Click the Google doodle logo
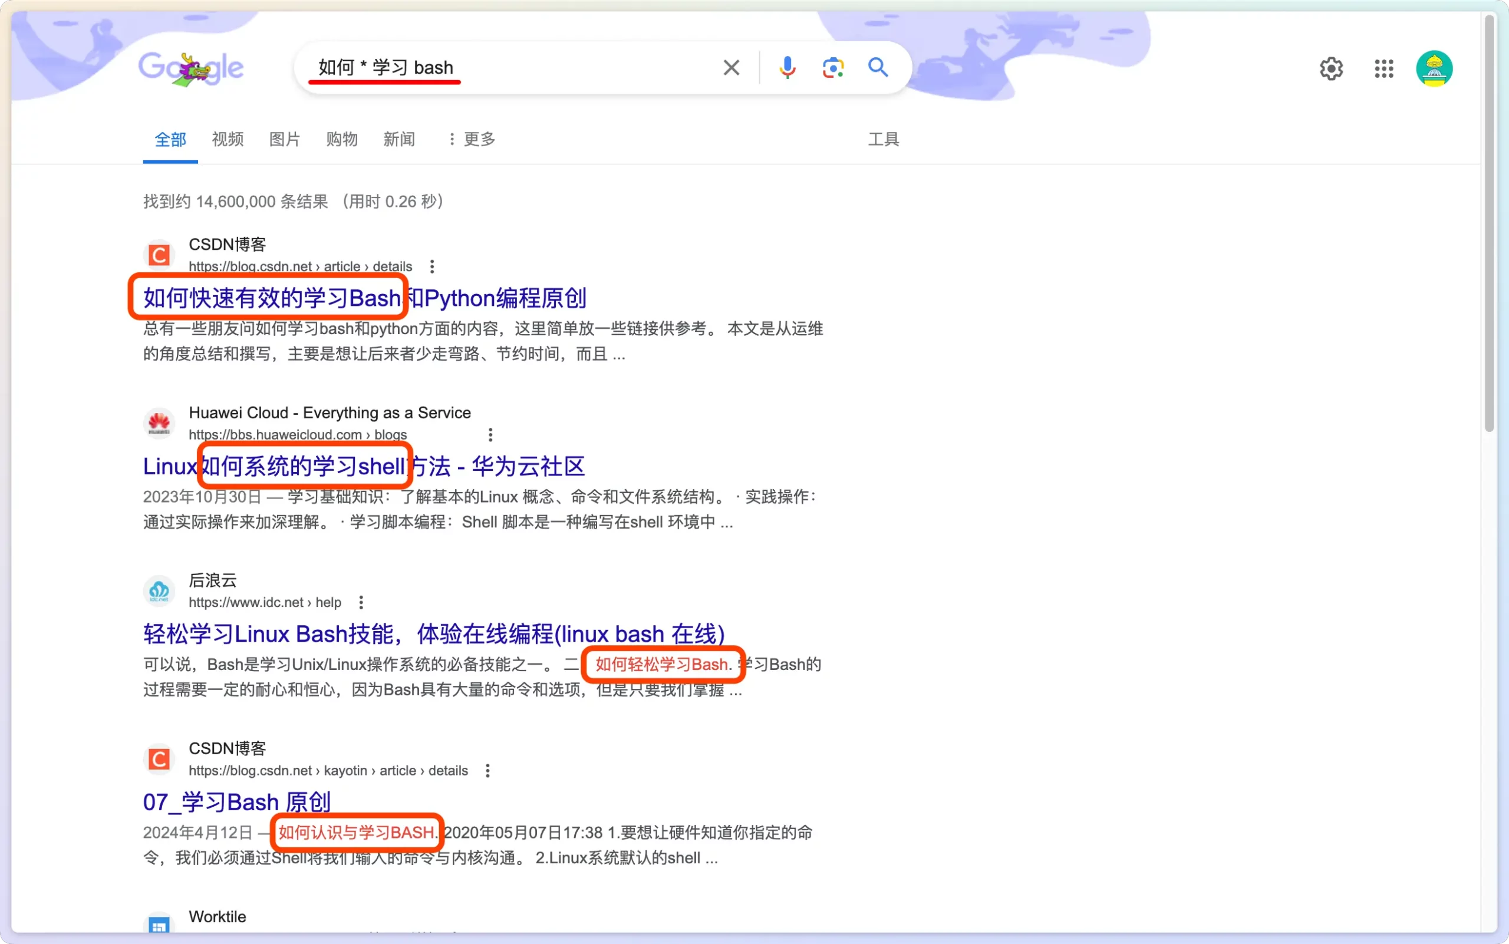This screenshot has width=1509, height=944. click(190, 68)
